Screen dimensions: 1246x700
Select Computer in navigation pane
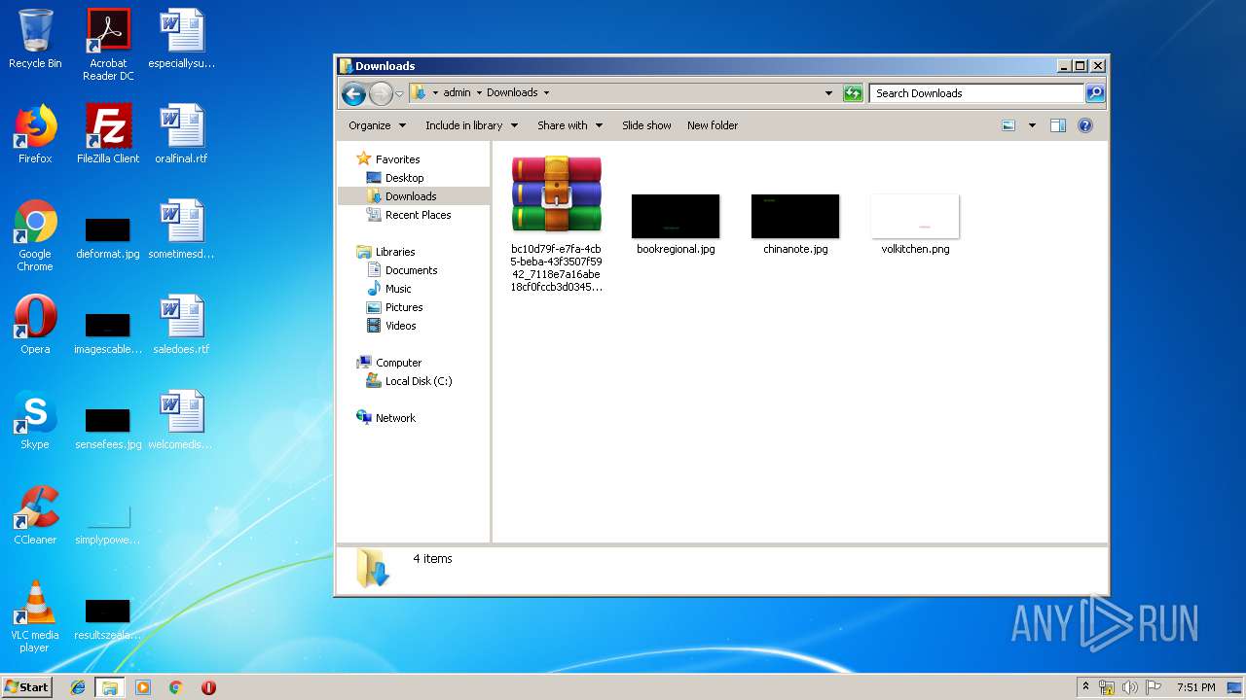[389, 363]
